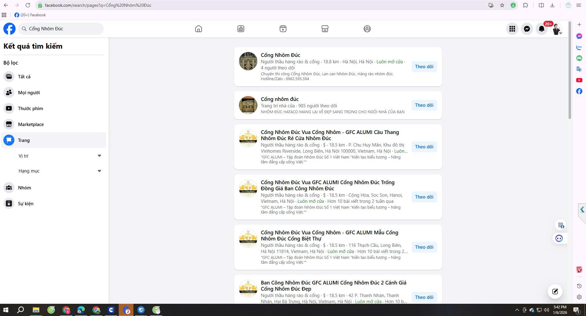The height and width of the screenshot is (316, 586).
Task: Open the notifications bell
Action: click(x=542, y=29)
